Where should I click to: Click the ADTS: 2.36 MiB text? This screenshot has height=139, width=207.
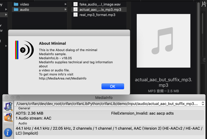pos(29,113)
